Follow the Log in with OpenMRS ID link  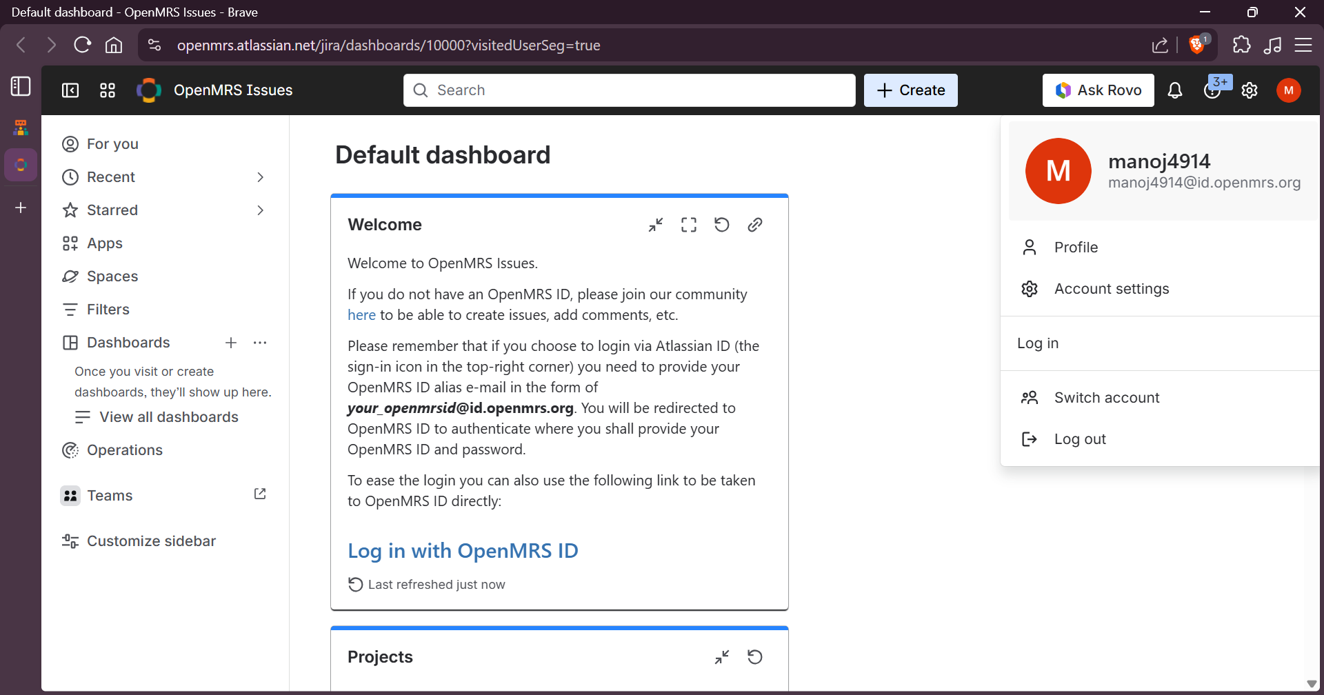(x=463, y=551)
